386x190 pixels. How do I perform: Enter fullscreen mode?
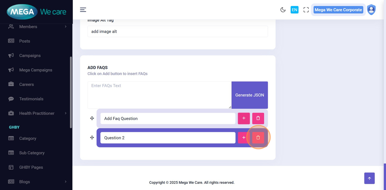pyautogui.click(x=306, y=10)
